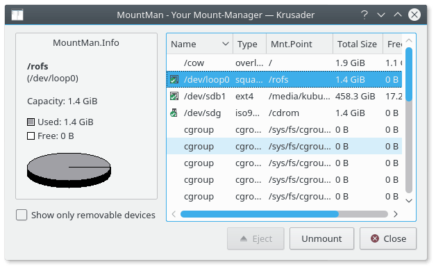Click the horizontal scrollbar left arrow
This screenshot has height=269, width=436.
174,214
